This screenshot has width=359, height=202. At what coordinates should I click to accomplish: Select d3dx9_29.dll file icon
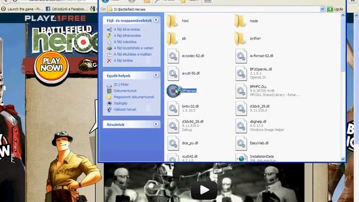click(241, 108)
